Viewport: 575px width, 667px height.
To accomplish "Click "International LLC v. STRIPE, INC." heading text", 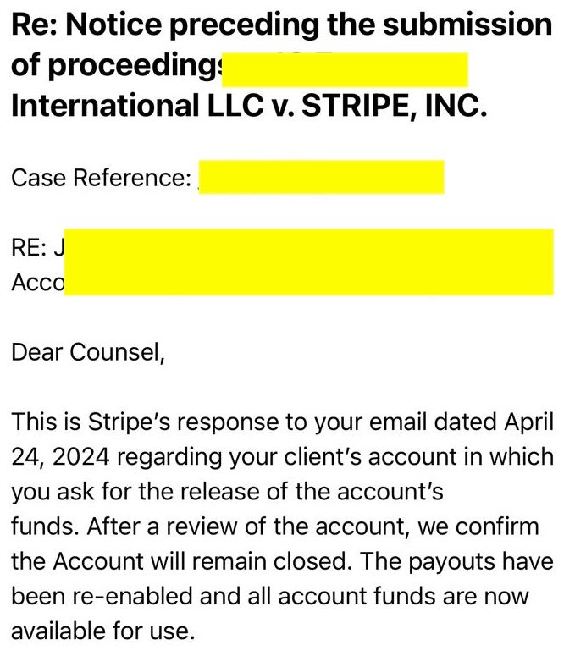I will coord(249,107).
